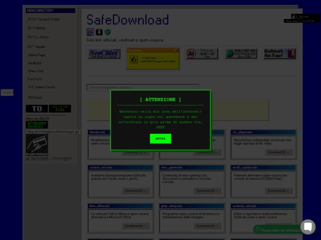This screenshot has height=240, width=321.
Task: Click the 88x31 embed code field
Action: coord(53,132)
